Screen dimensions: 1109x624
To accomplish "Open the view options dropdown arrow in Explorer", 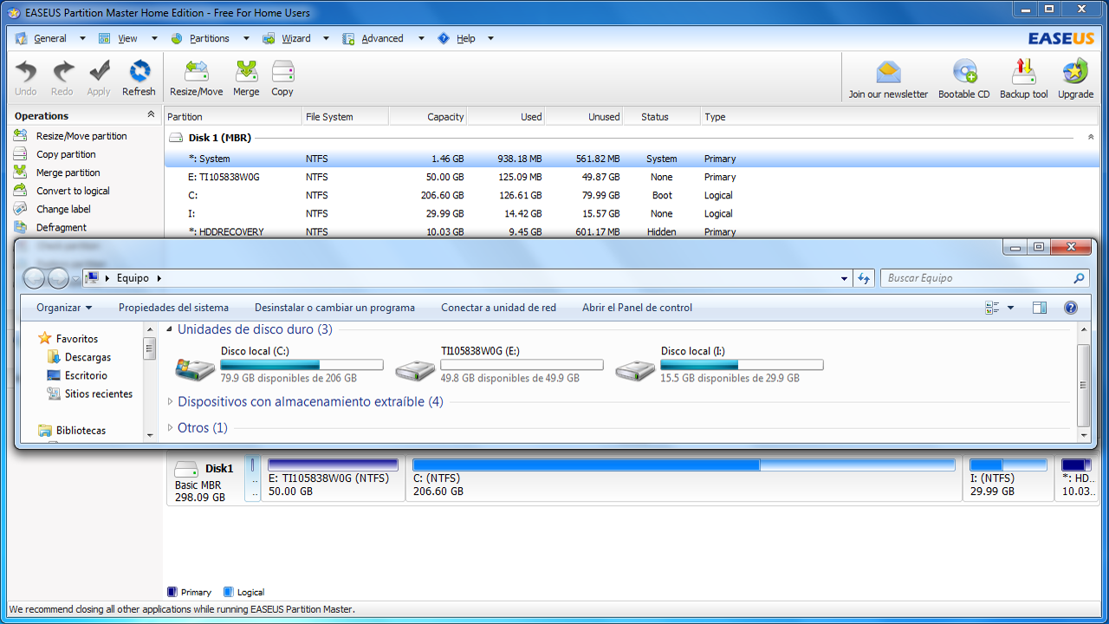I will click(x=1010, y=308).
